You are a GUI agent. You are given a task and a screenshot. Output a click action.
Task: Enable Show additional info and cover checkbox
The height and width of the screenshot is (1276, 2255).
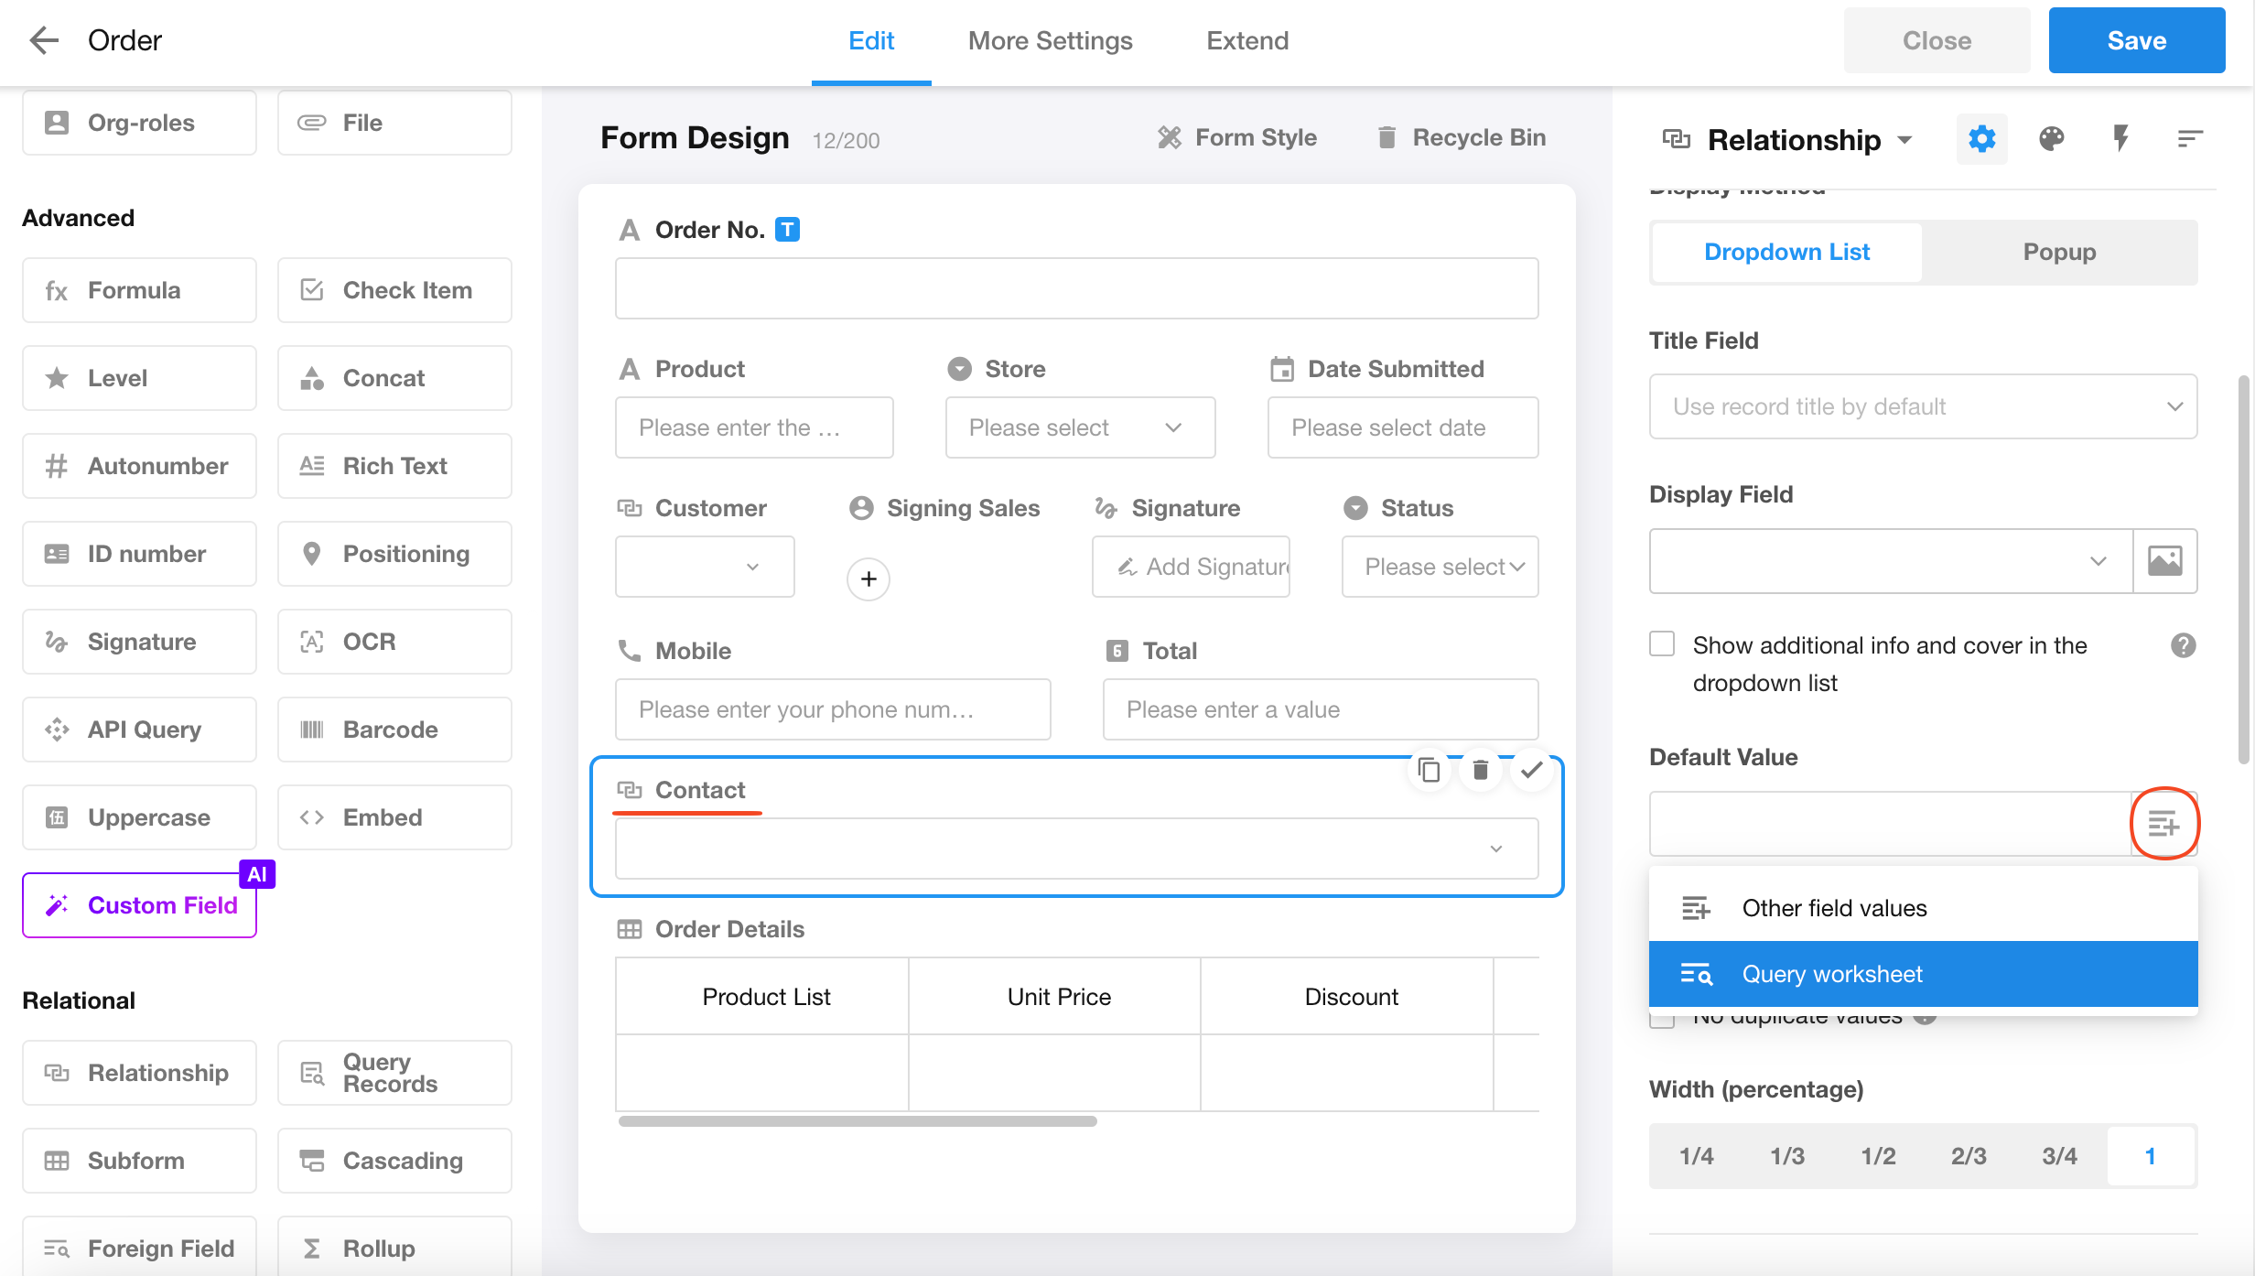click(1662, 644)
